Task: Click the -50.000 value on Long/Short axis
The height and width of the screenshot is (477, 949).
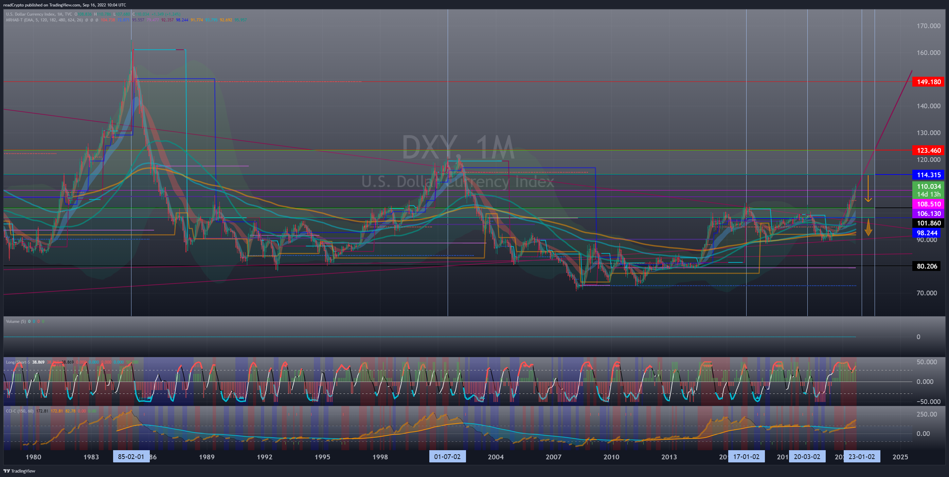Action: click(x=928, y=402)
